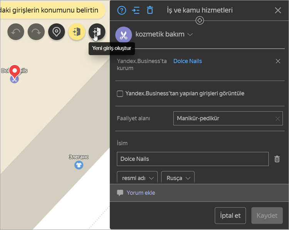Select the location pin tool button
289x230 pixels.
pyautogui.click(x=56, y=32)
